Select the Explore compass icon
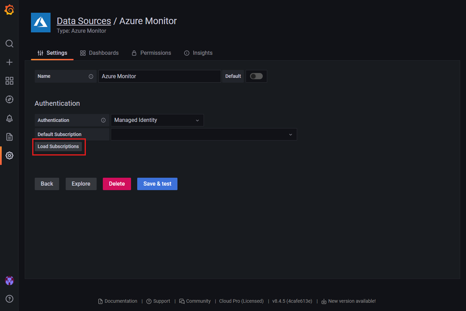The width and height of the screenshot is (466, 311). point(9,100)
